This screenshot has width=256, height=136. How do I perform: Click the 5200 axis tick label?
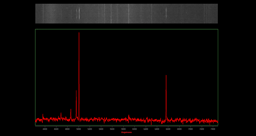click(x=90, y=129)
